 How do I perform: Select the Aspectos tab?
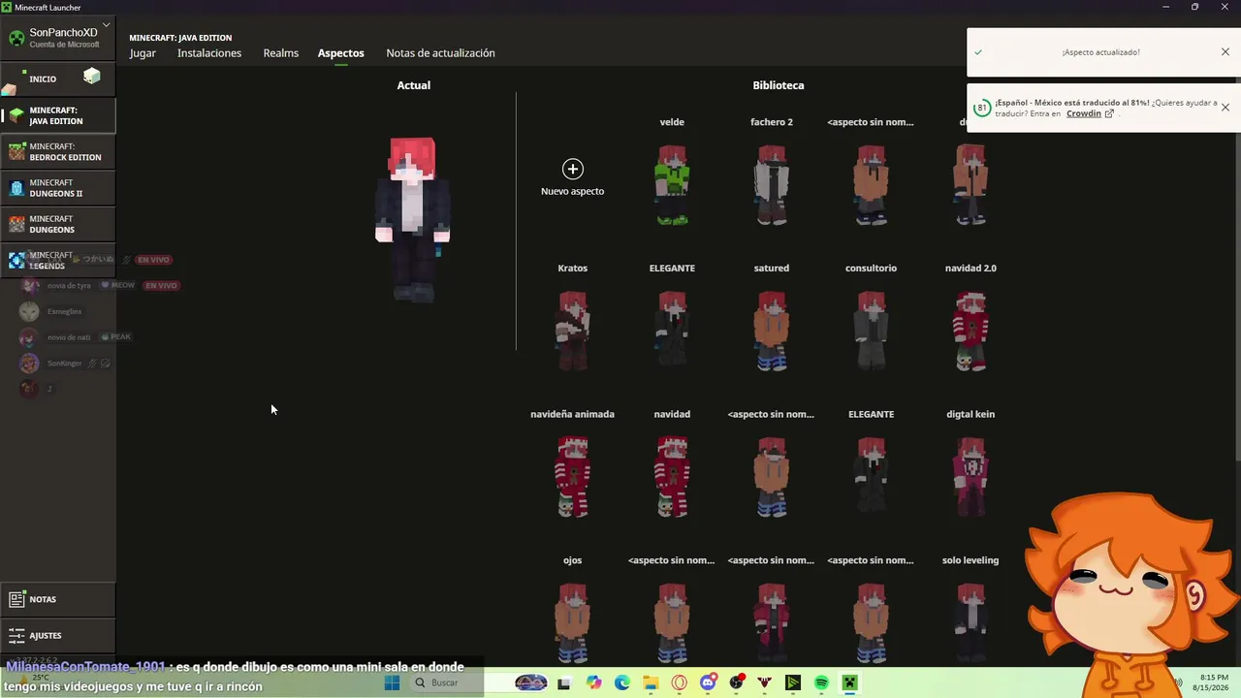(341, 53)
